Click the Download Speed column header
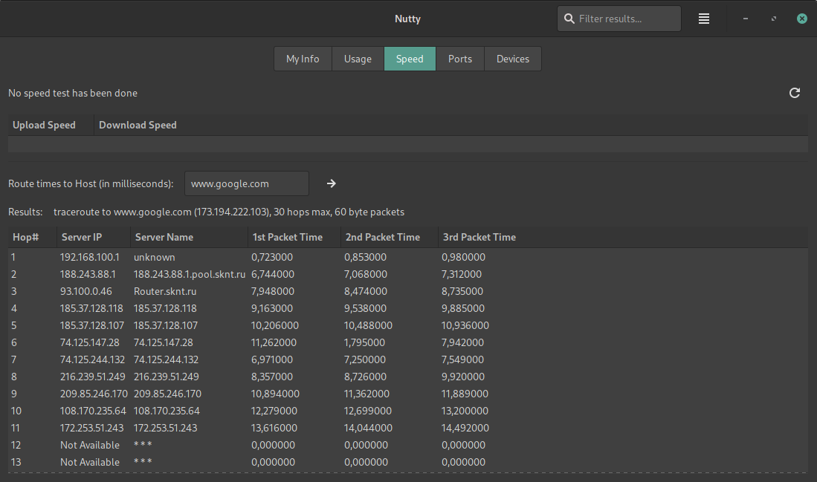 tap(138, 125)
